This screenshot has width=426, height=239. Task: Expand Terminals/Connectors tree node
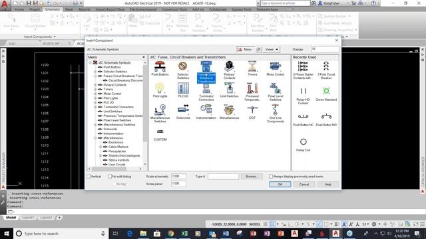click(95, 107)
